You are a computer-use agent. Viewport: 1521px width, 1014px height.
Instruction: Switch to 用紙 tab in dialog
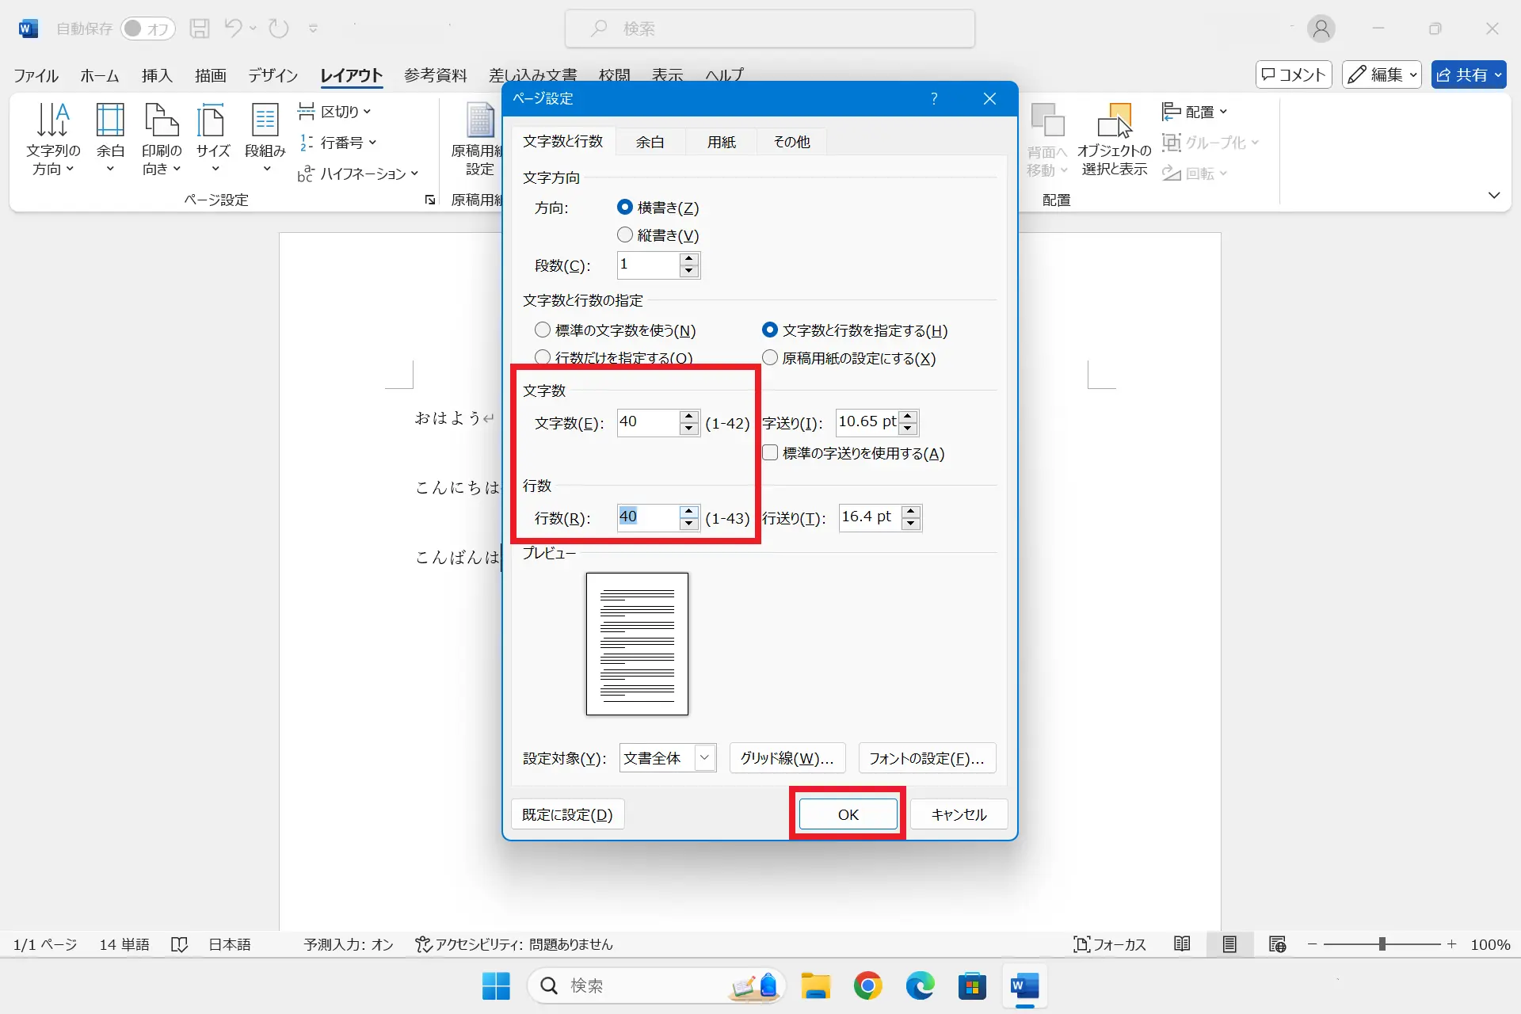tap(722, 142)
